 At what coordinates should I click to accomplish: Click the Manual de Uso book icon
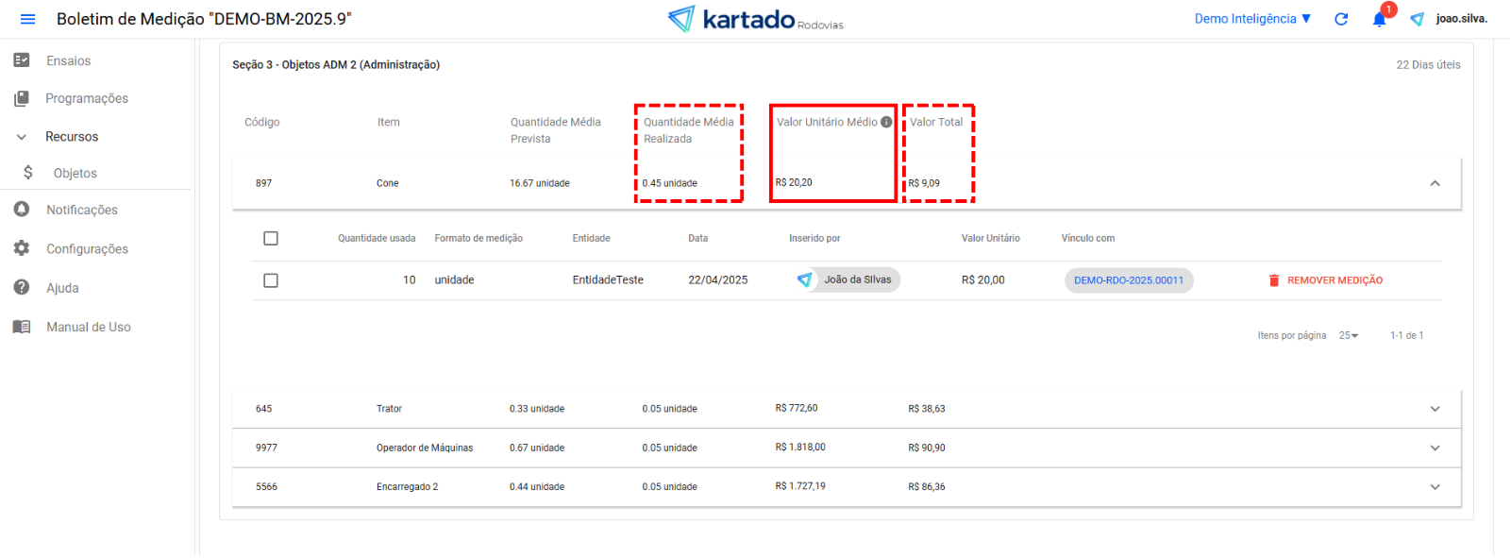pos(22,327)
